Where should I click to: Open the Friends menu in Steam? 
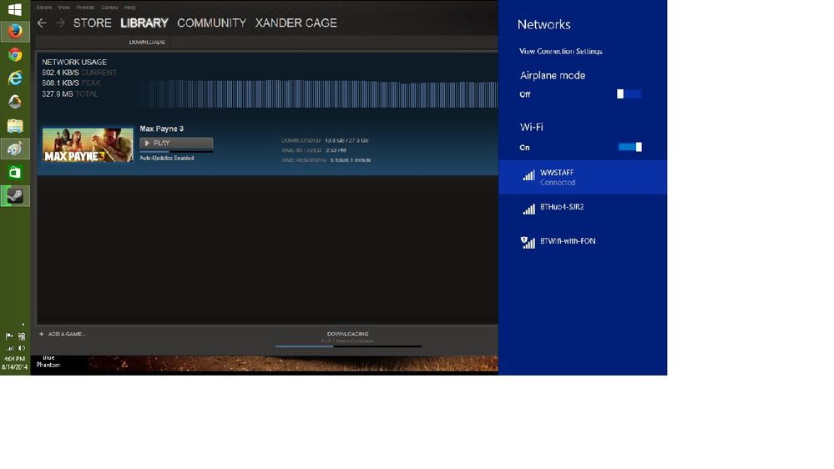(85, 8)
